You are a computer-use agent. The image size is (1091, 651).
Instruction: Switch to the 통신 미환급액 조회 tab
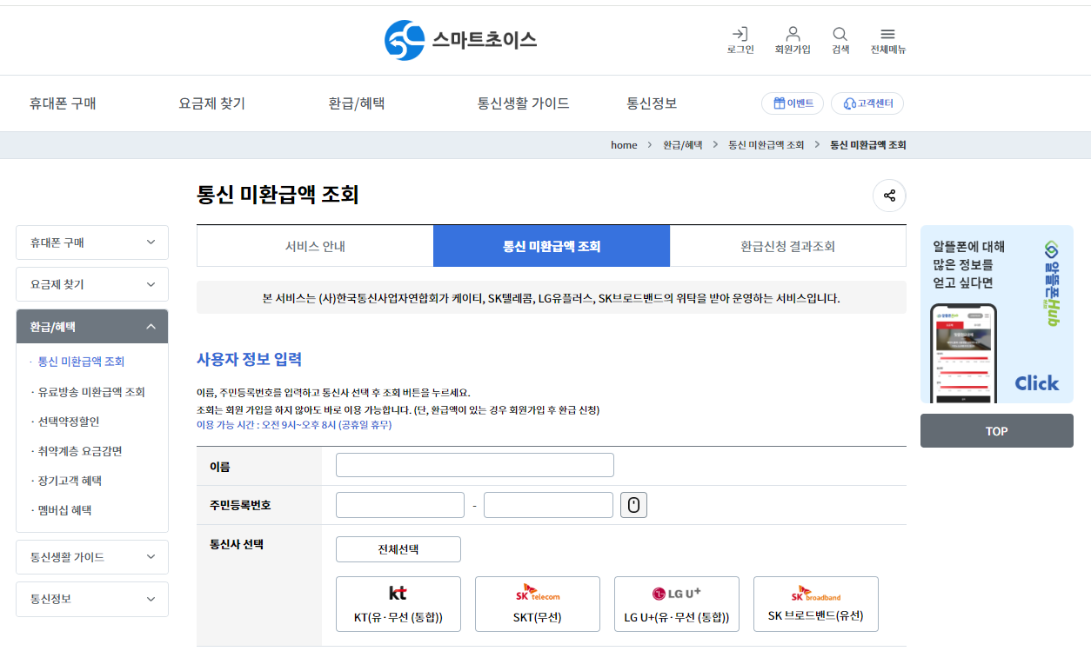552,246
